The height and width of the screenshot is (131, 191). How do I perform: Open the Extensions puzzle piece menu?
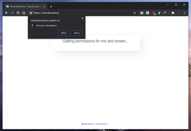(x=173, y=13)
